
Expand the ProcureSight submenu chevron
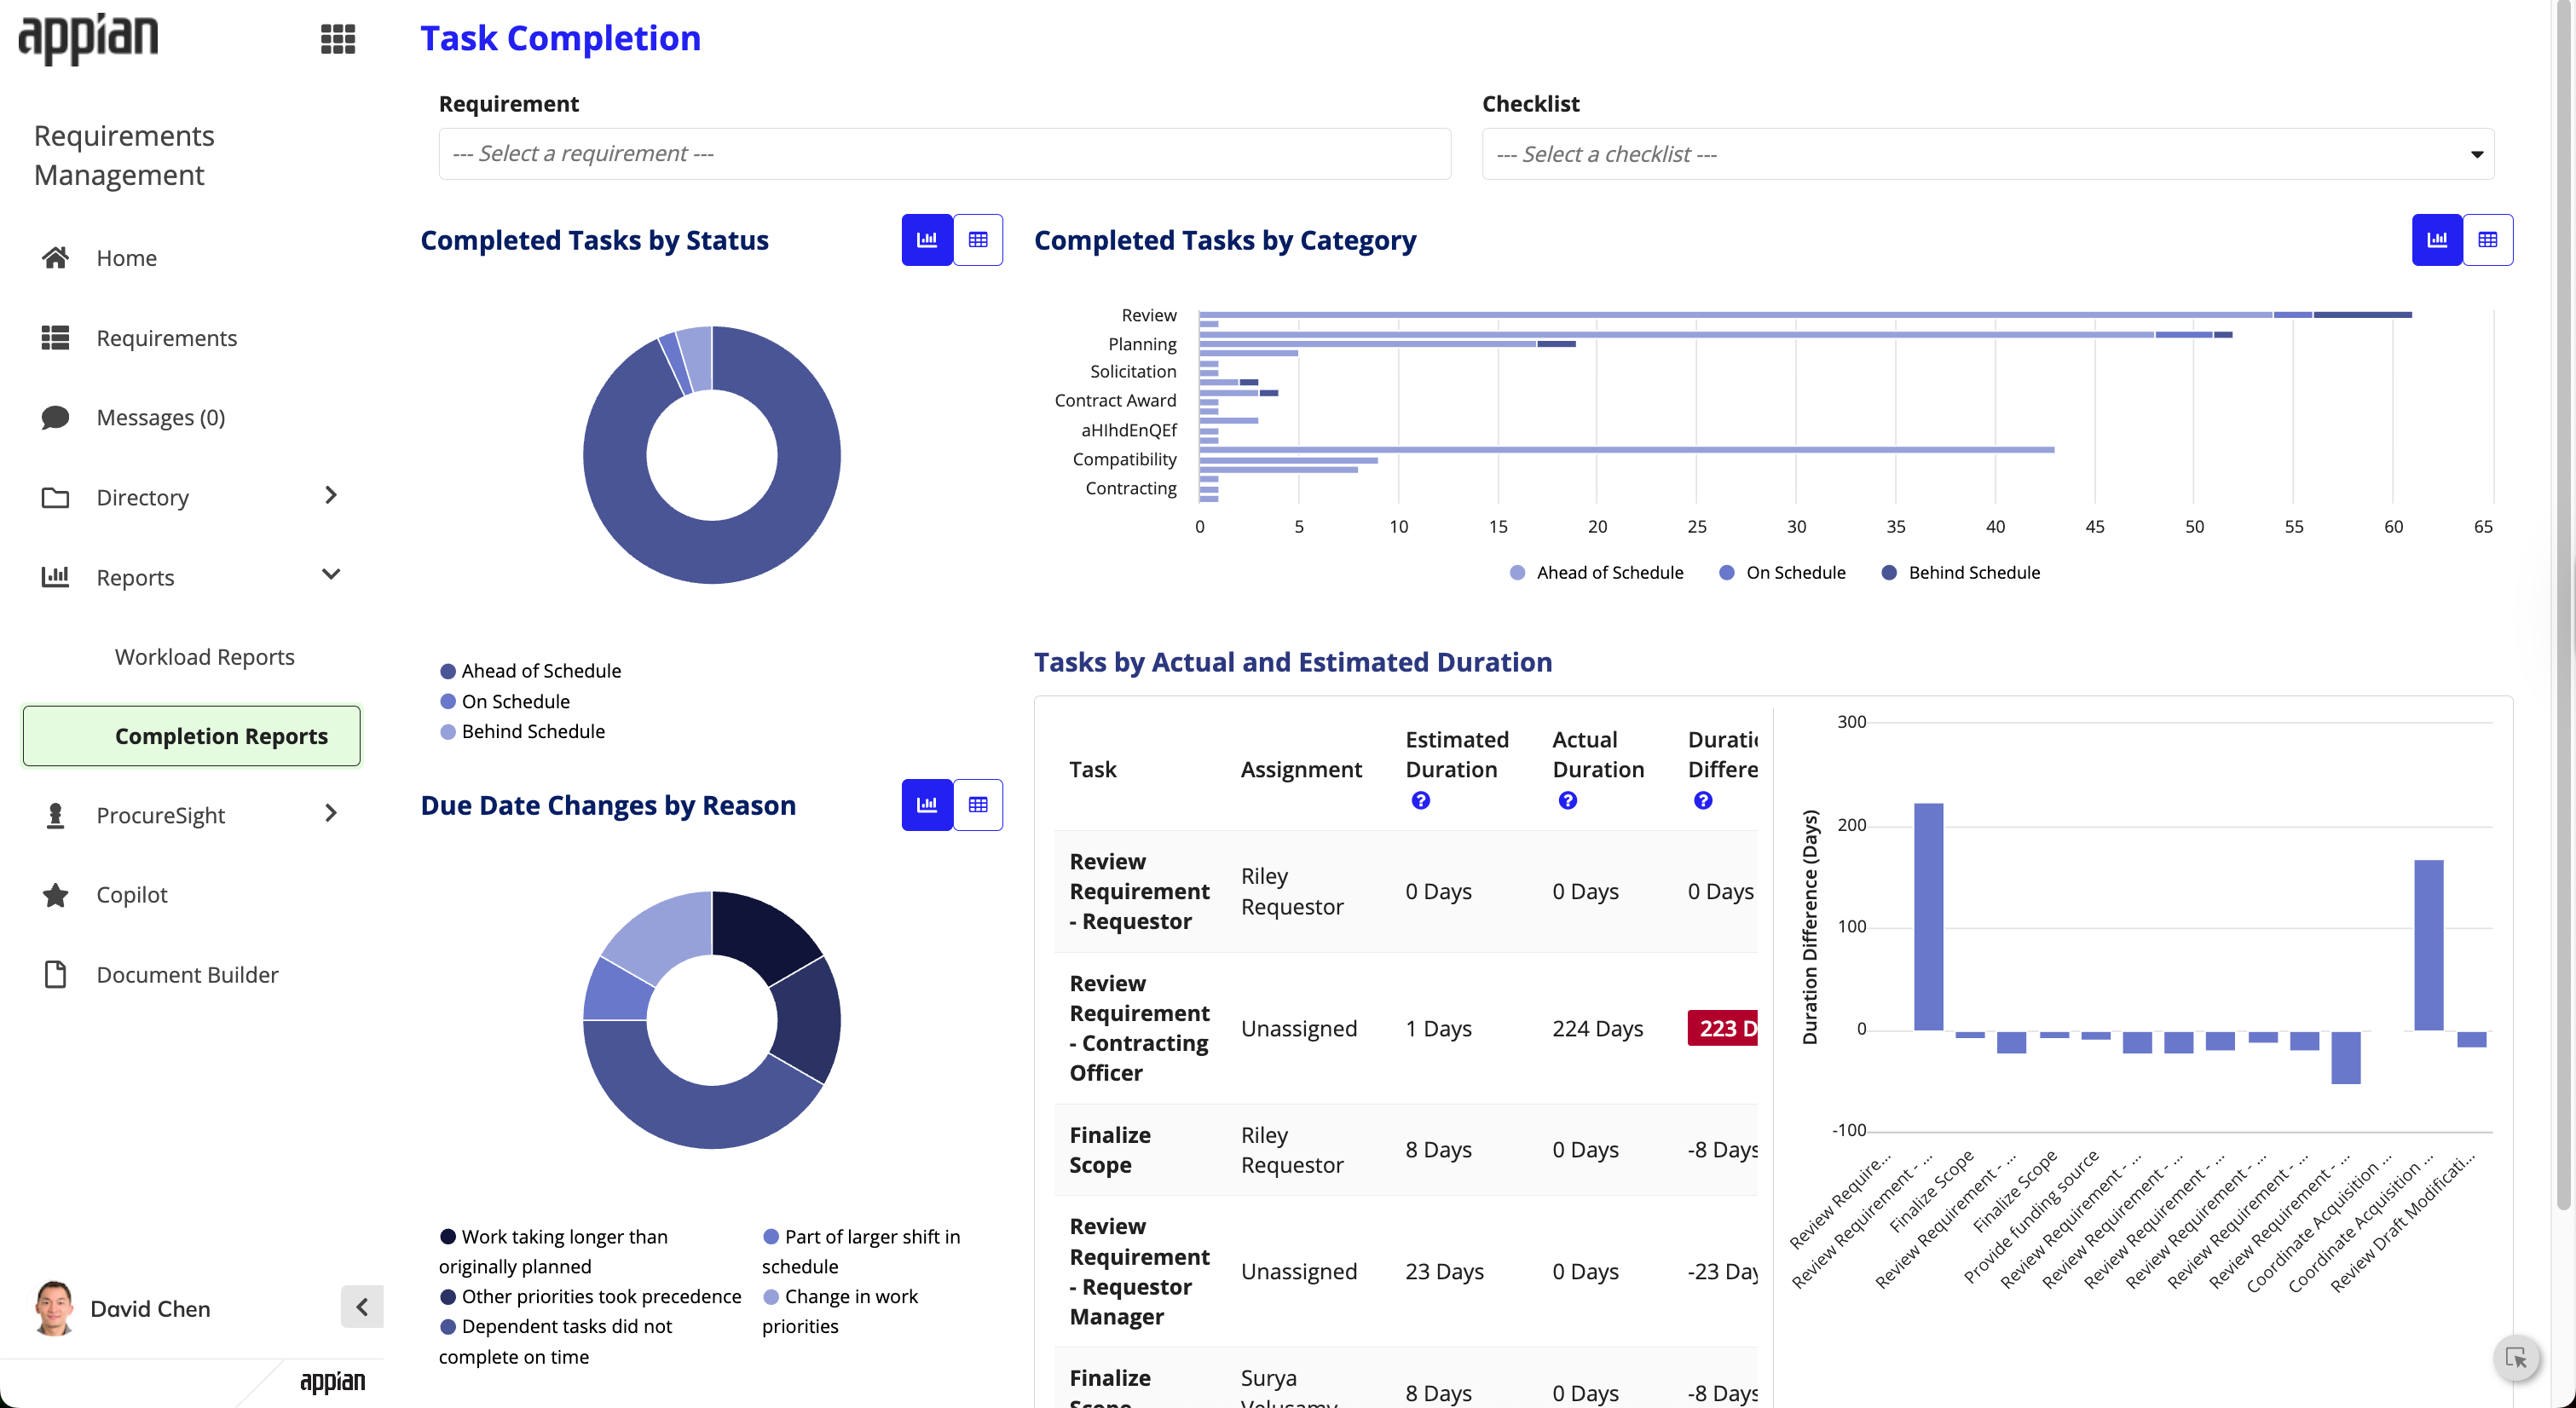[x=331, y=814]
